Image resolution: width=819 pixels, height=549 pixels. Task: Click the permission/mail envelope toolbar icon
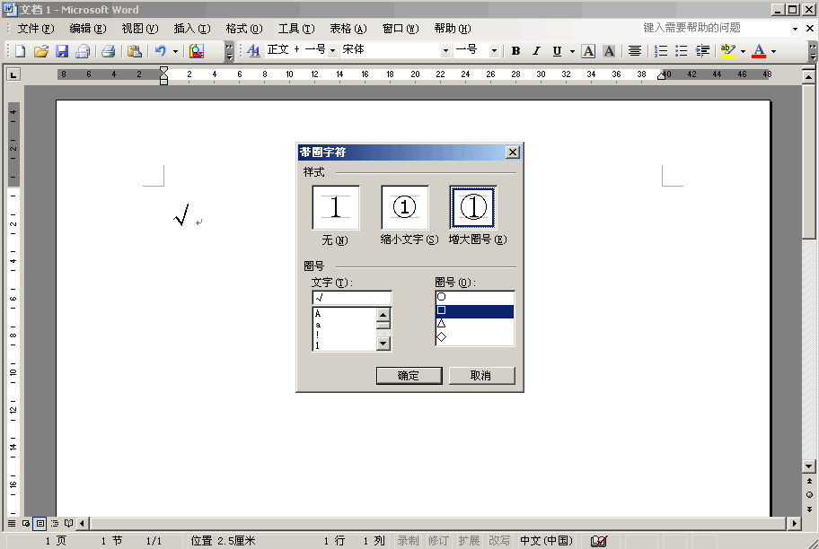(x=83, y=51)
